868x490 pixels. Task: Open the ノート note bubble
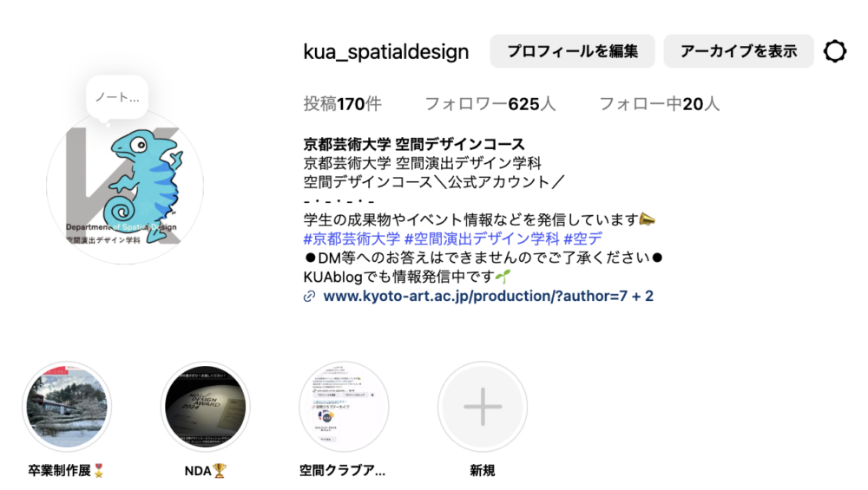tap(117, 97)
